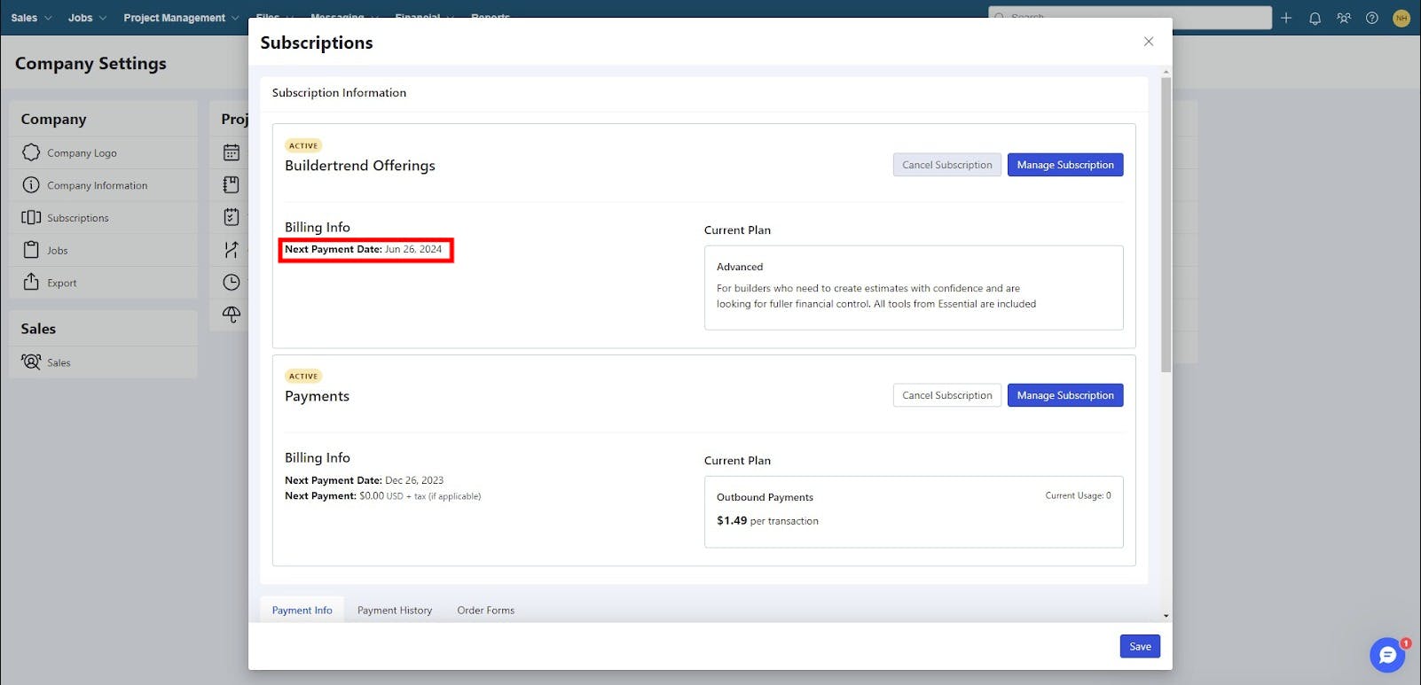Click the Advanced current plan card
This screenshot has width=1421, height=685.
[914, 287]
